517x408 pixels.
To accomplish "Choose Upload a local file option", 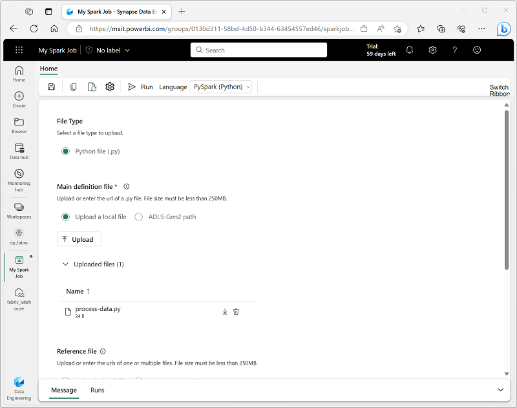I will 65,217.
